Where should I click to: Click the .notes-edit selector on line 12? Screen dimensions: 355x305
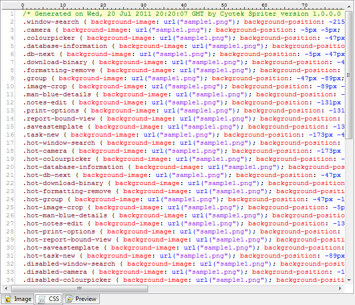click(45, 103)
